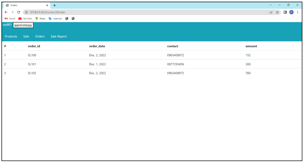Viewport: 304px width, 163px height.
Task: Open the YouTube bookmark
Action: pos(25,19)
